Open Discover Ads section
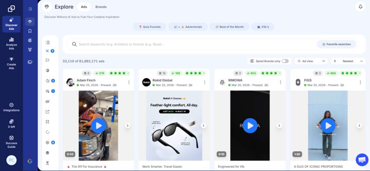Viewport: 370px width, 171px height. pos(12,24)
